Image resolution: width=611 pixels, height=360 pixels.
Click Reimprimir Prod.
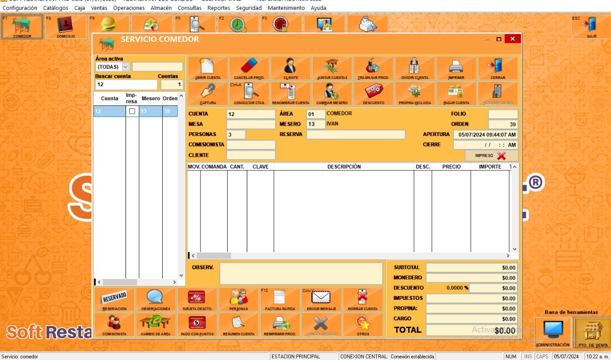[280, 325]
